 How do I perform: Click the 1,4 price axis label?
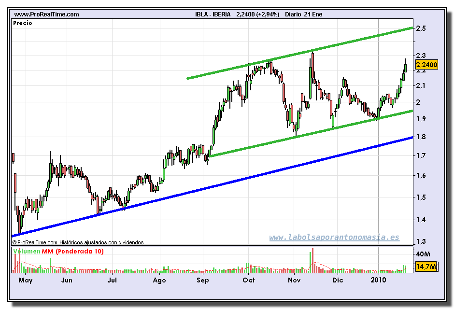coord(421,220)
